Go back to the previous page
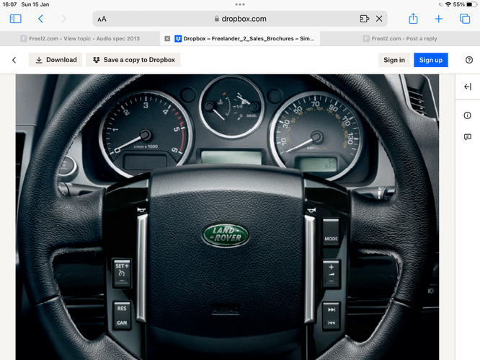The height and width of the screenshot is (360, 480). pyautogui.click(x=40, y=19)
